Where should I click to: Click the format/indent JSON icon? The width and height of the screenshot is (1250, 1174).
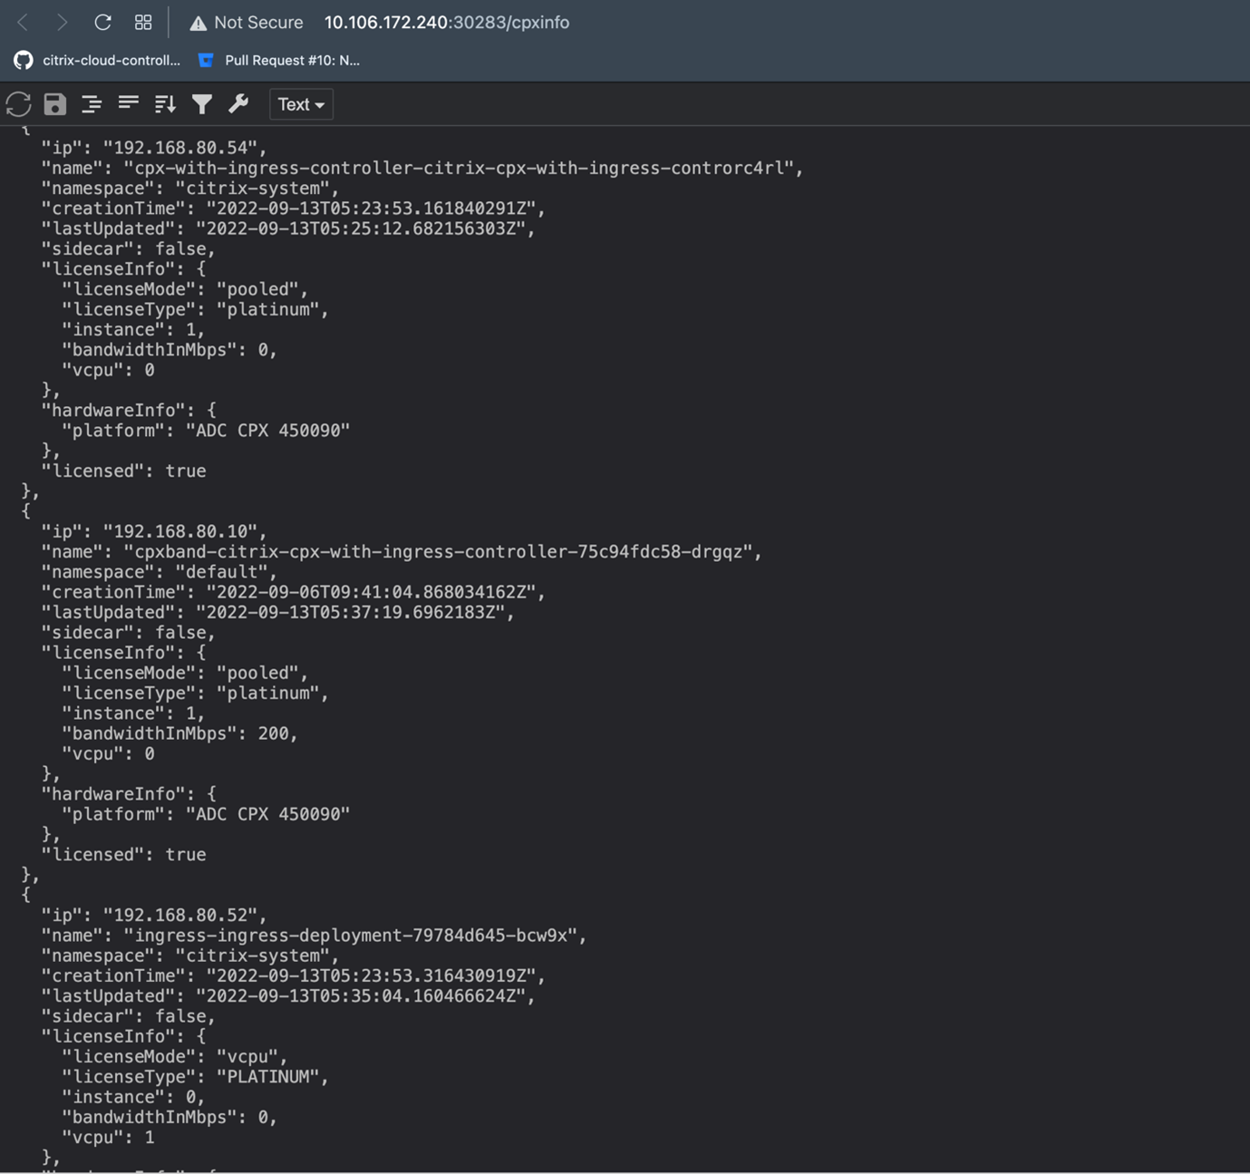[x=92, y=104]
